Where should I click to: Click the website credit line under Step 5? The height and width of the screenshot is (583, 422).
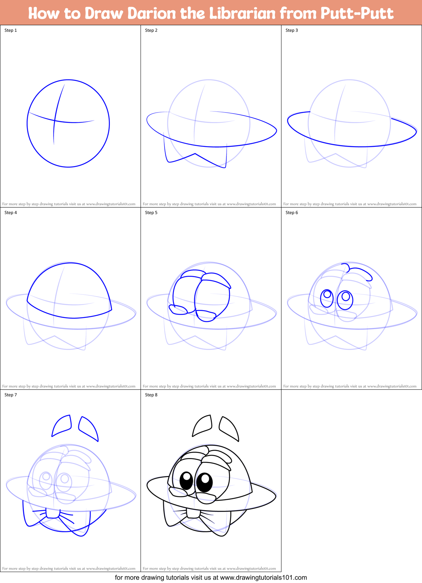click(209, 386)
